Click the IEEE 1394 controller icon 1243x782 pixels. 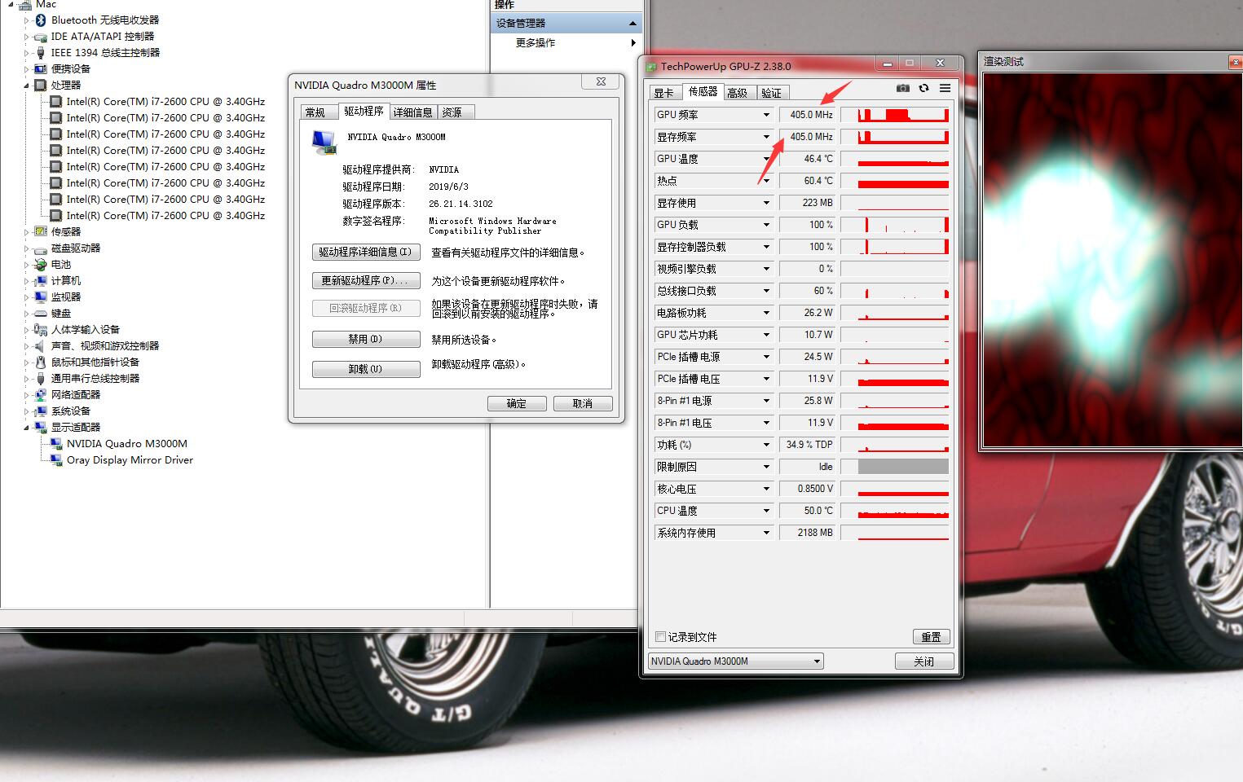(41, 52)
